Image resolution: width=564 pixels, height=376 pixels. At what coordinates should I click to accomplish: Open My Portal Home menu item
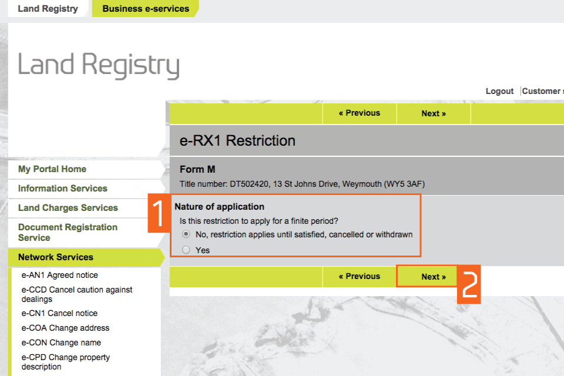point(52,169)
